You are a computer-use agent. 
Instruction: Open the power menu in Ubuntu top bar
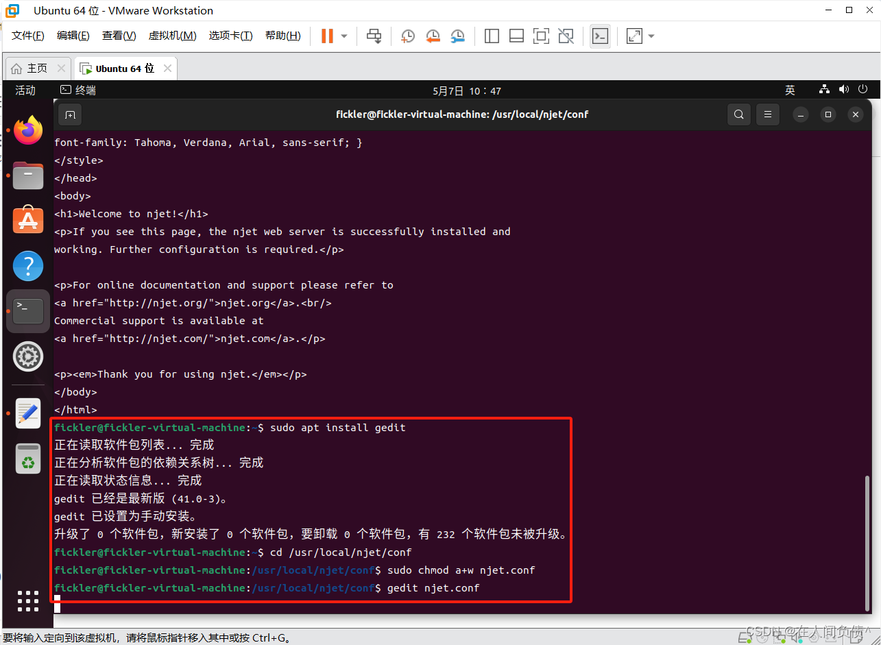(864, 90)
